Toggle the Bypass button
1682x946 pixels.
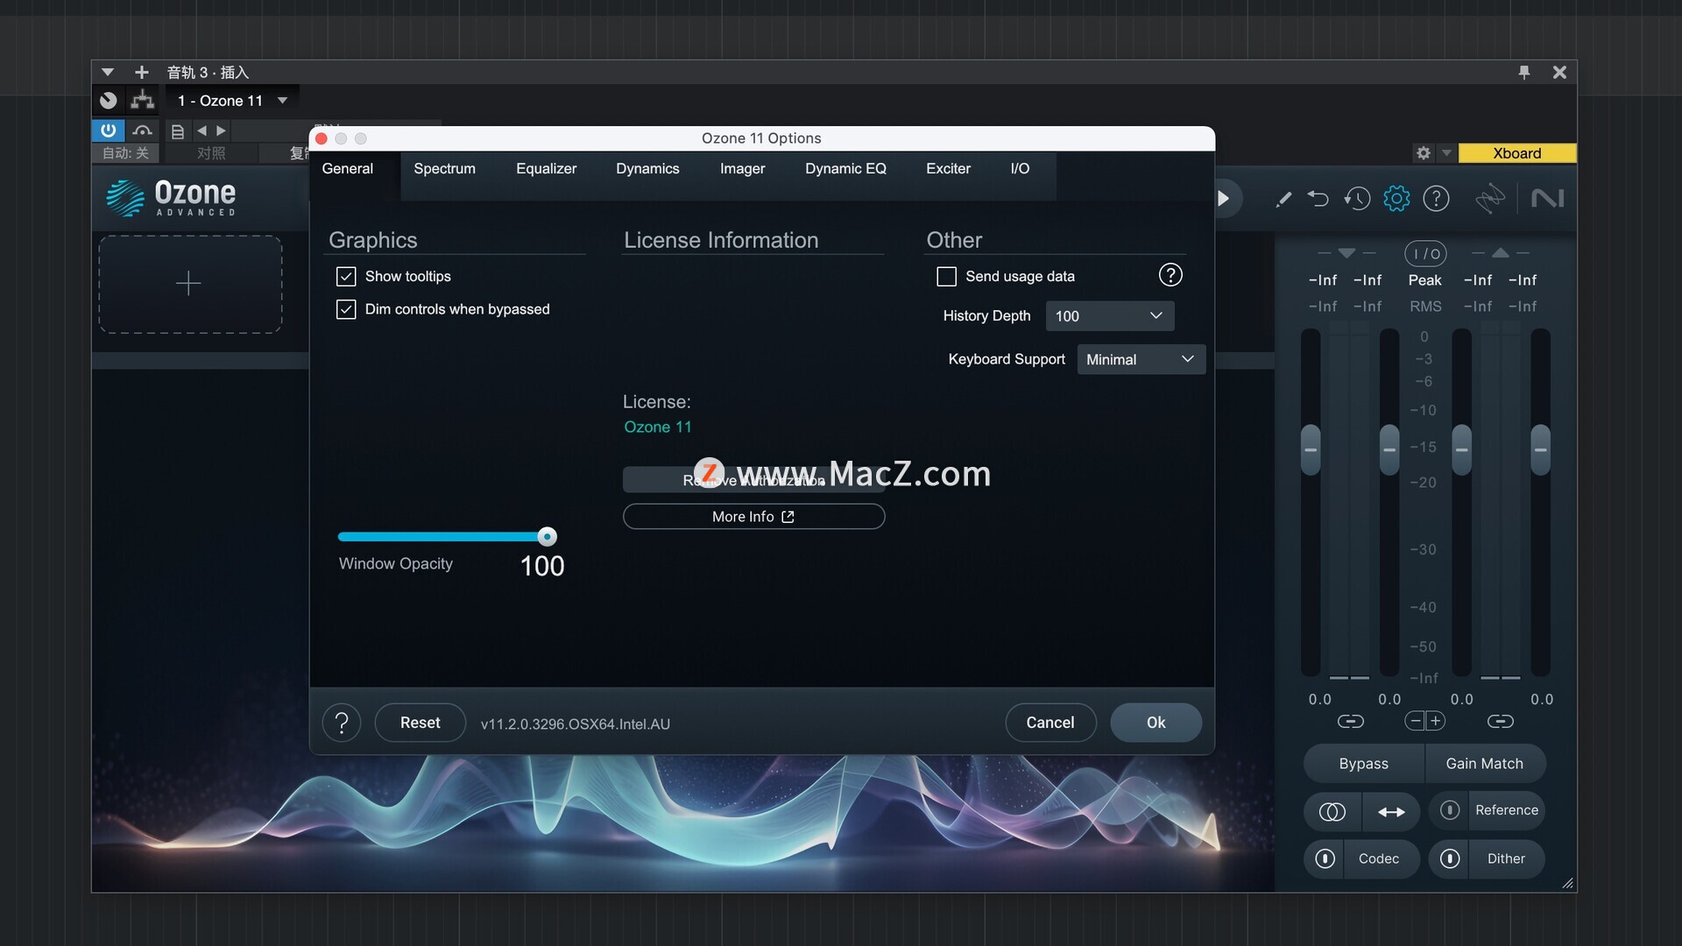tap(1363, 764)
